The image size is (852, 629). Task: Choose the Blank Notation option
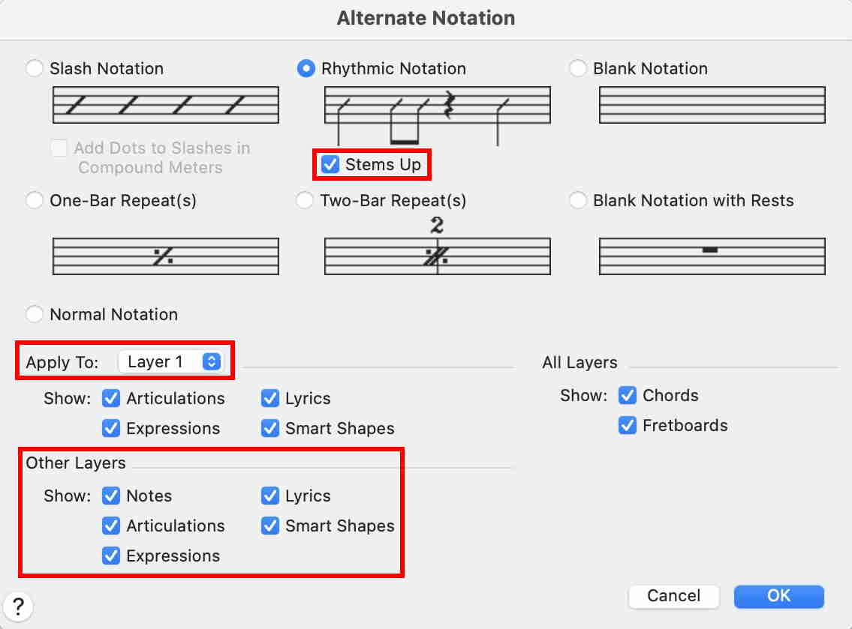click(x=577, y=69)
